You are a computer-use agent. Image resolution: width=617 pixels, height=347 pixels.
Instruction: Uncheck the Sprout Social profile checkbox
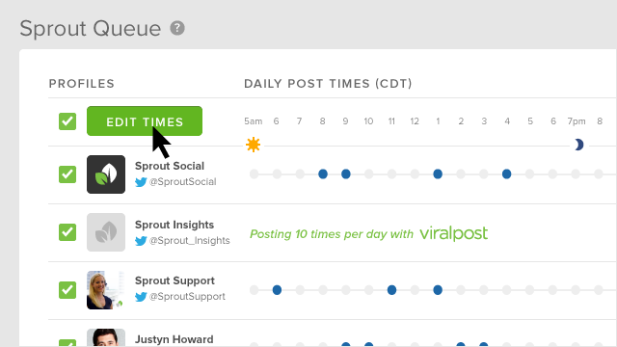click(67, 174)
